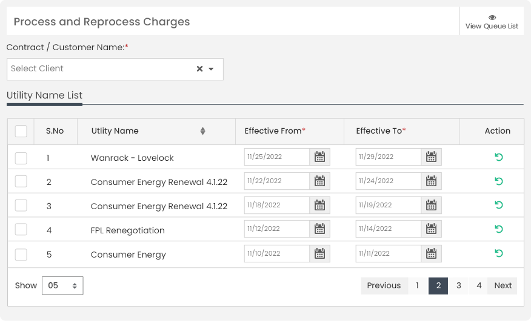Toggle the select-all header checkbox
The height and width of the screenshot is (321, 531).
(21, 131)
